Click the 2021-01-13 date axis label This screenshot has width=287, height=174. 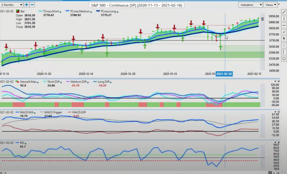pos(170,74)
